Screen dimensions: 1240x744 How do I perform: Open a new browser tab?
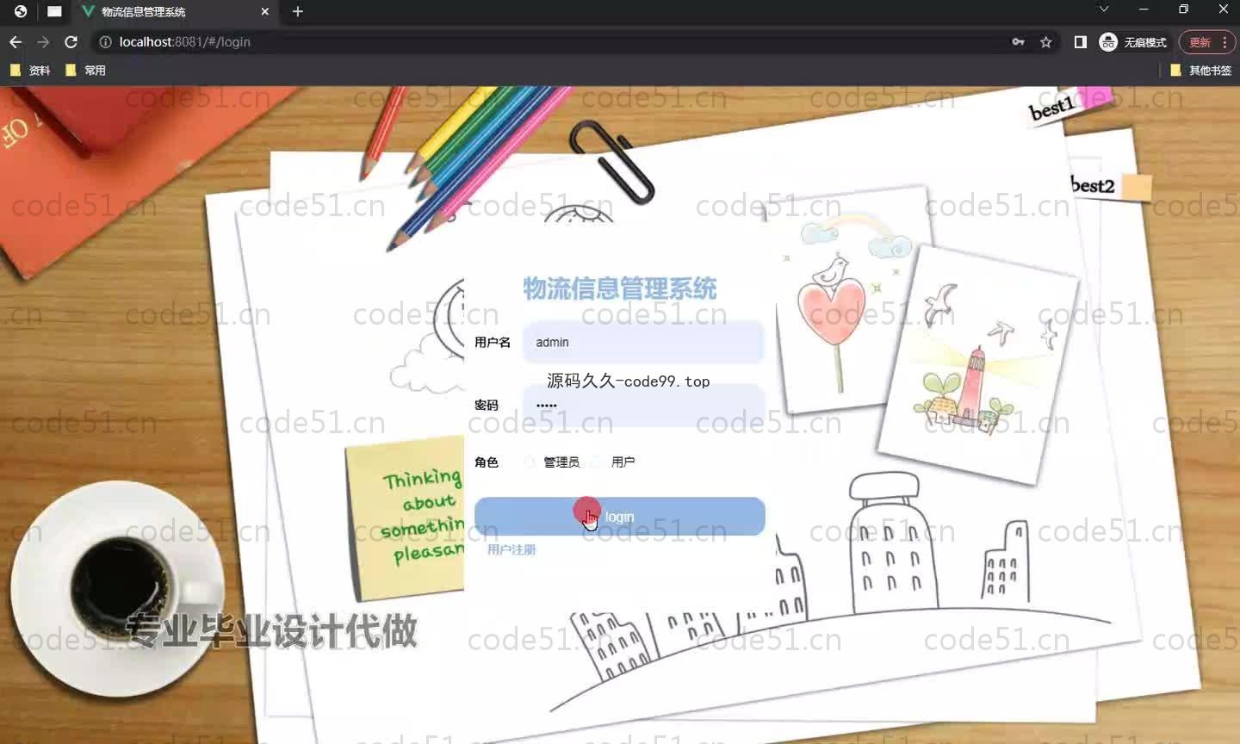tap(298, 11)
